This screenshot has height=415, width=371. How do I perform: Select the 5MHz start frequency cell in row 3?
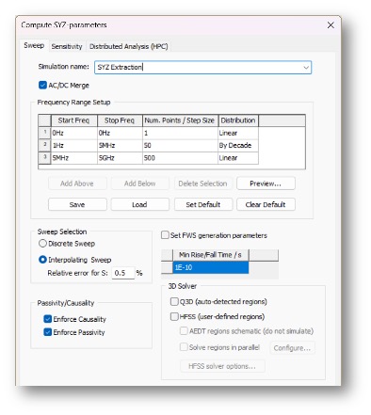74,158
